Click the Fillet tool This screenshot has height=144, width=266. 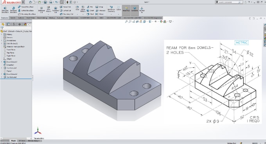point(77,8)
